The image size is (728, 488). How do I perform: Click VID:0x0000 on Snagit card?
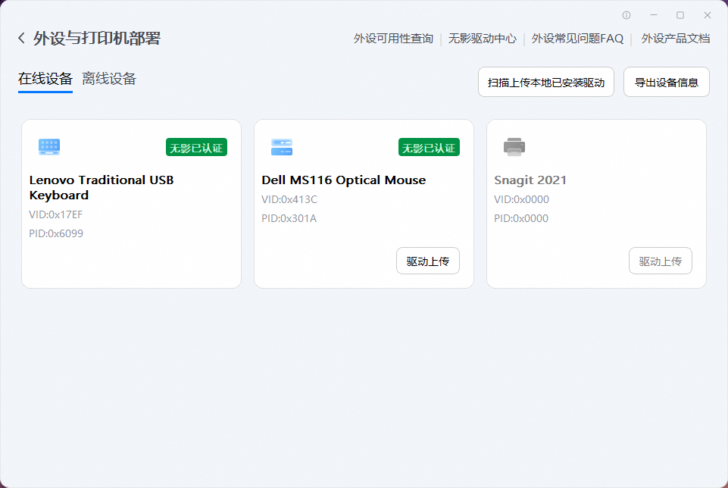point(521,199)
